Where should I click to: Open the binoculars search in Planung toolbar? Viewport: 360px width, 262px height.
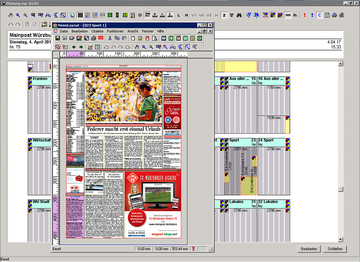[x=239, y=15]
